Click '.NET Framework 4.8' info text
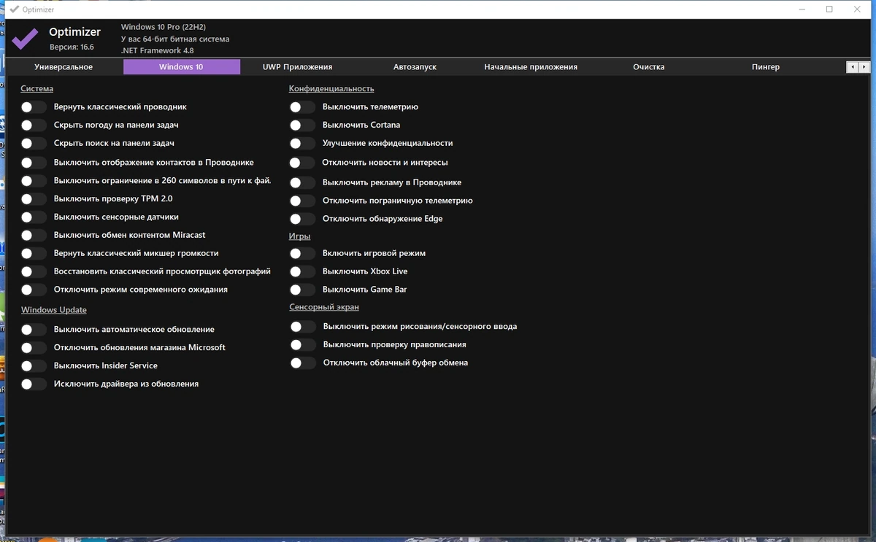876x542 pixels. pos(158,51)
